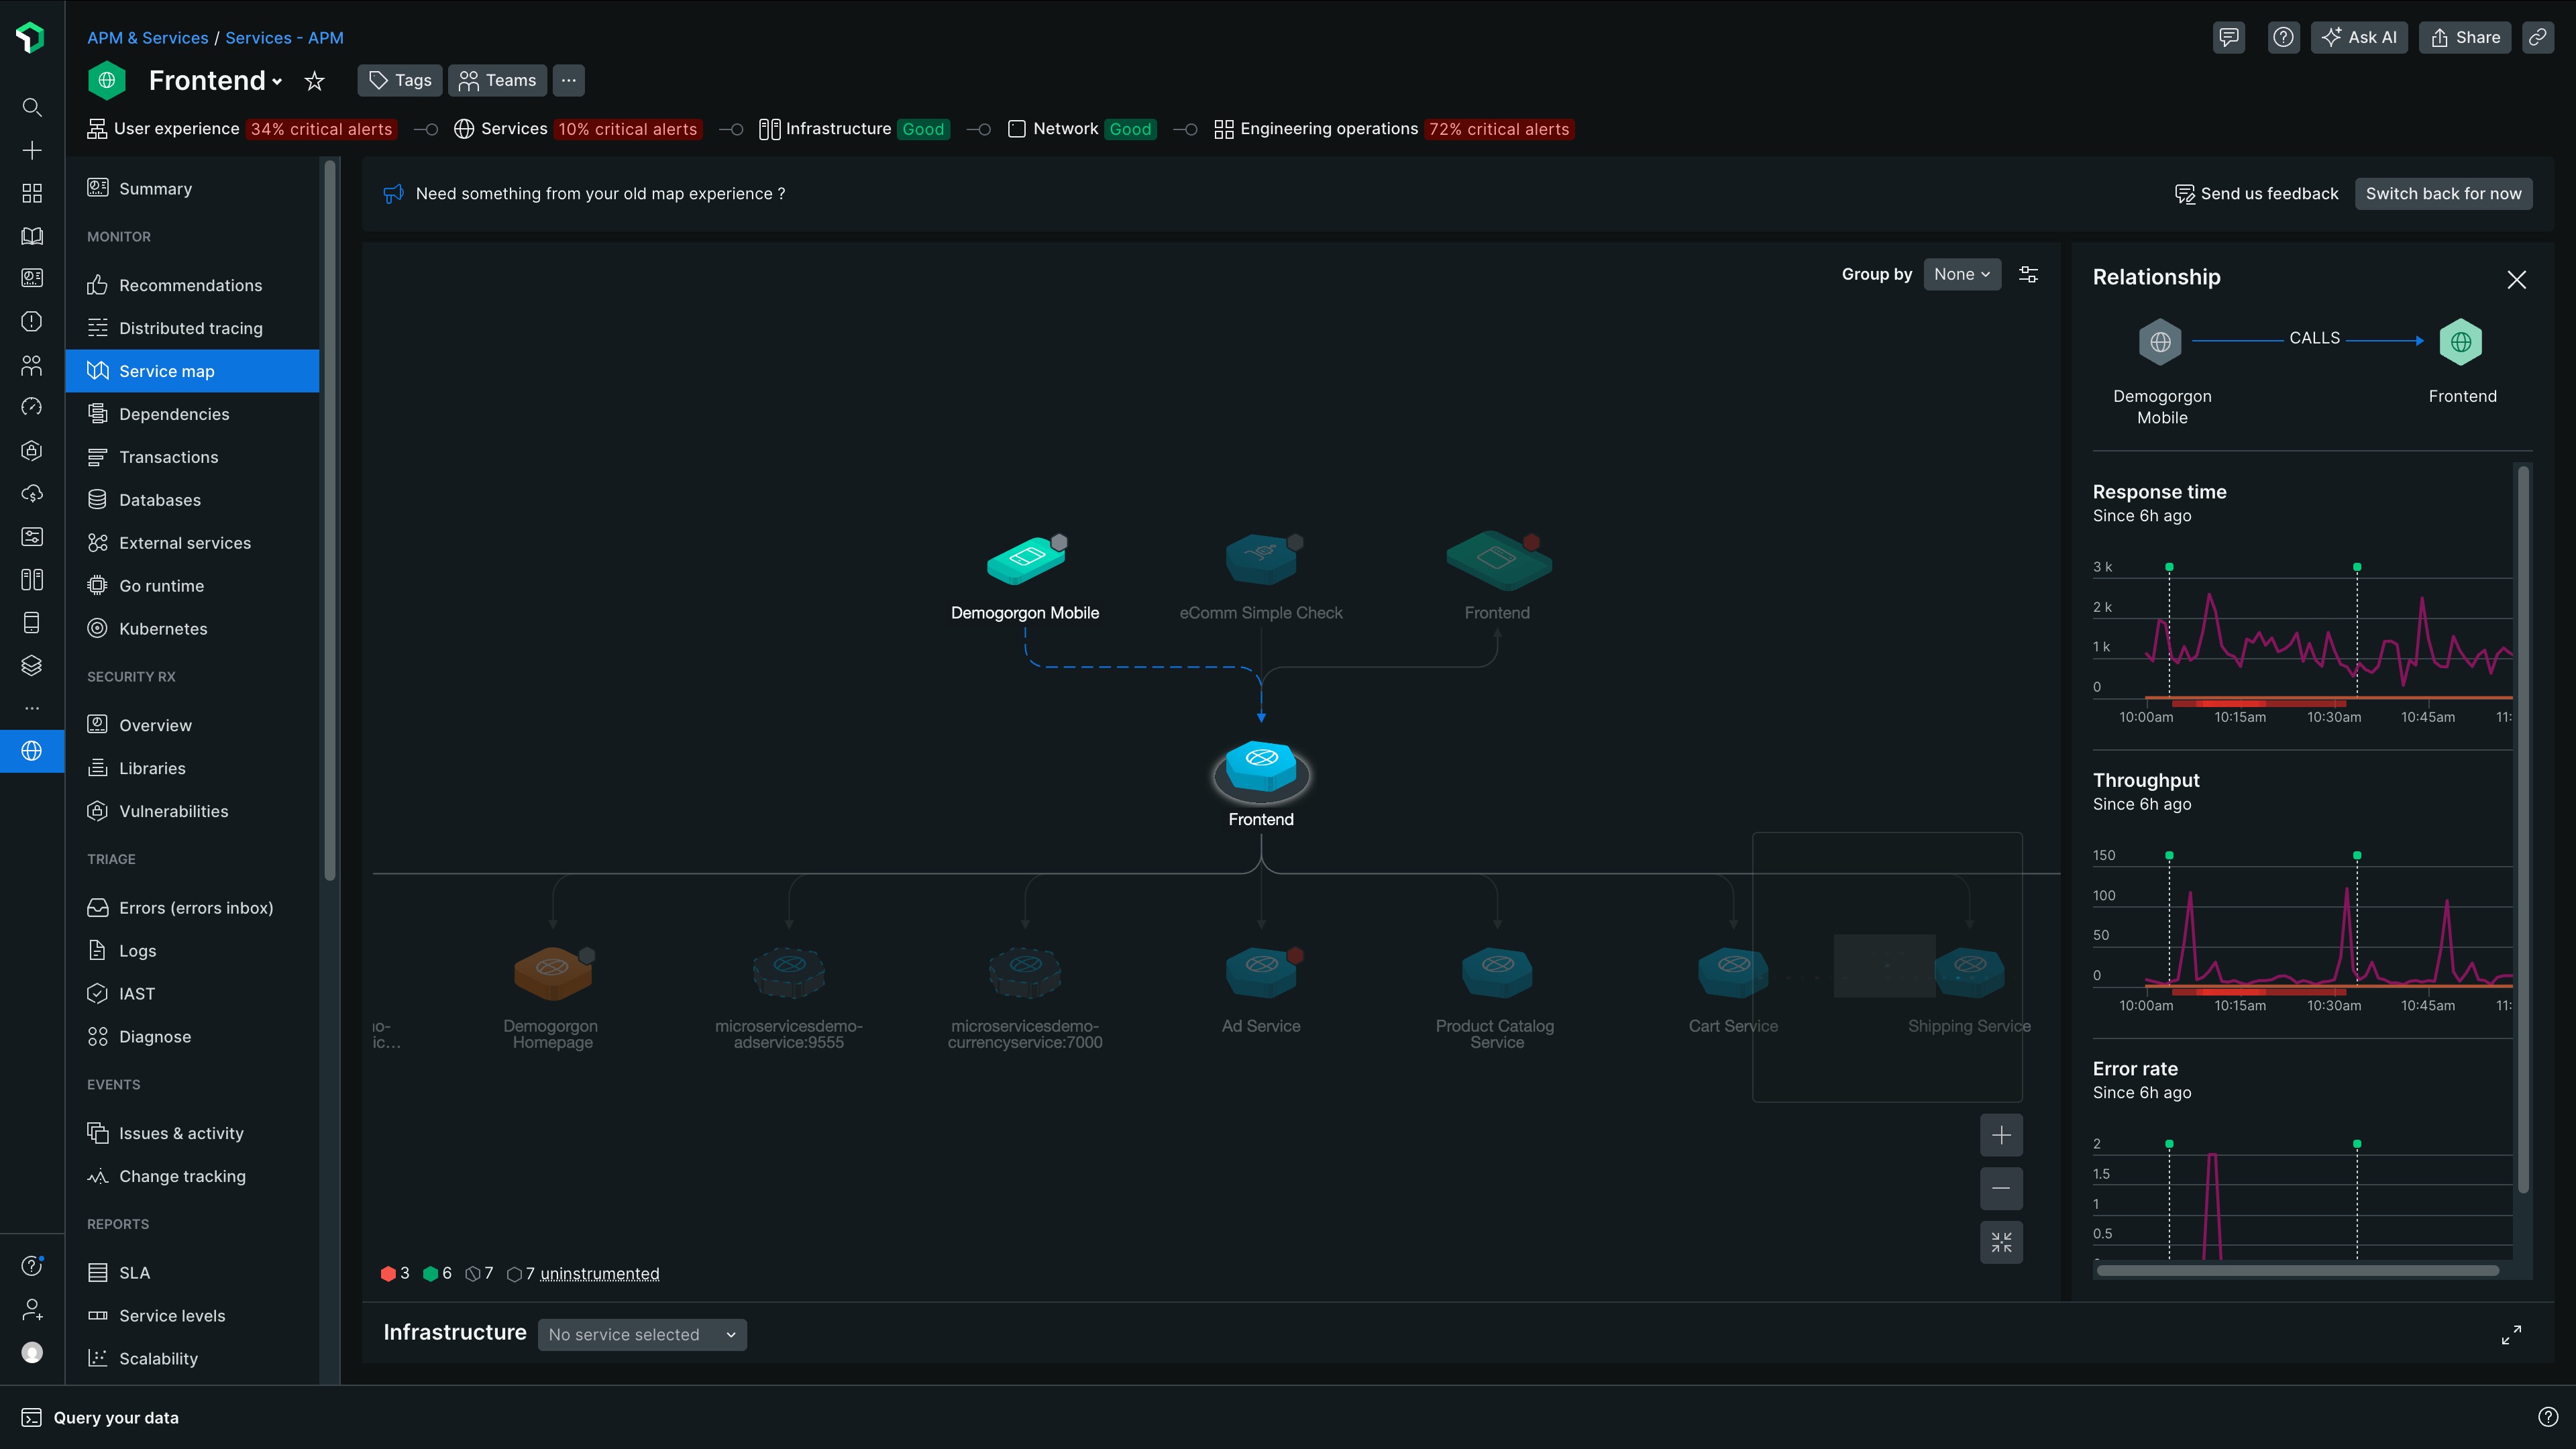Click Switch back for now
This screenshot has width=2576, height=1449.
point(2444,193)
